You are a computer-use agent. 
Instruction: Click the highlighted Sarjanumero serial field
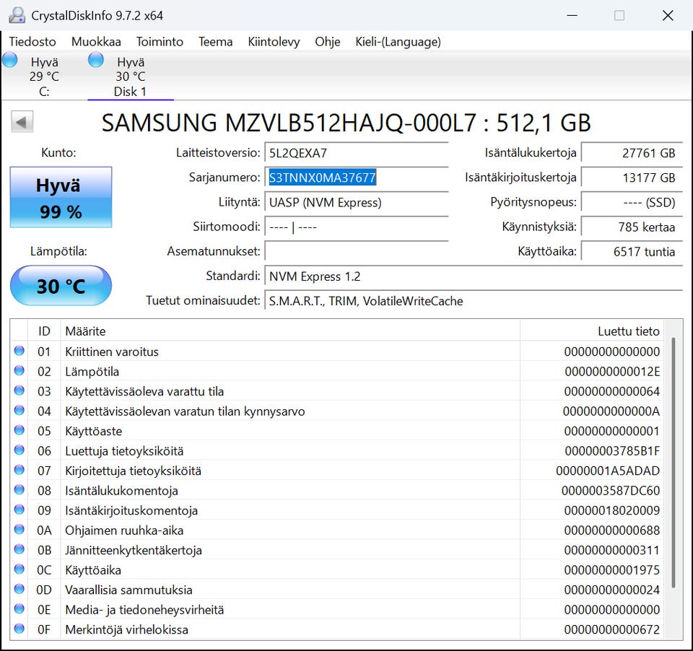(322, 178)
